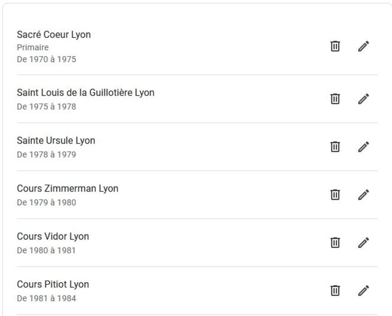This screenshot has width=392, height=316.
Task: Edit the Sainte Ursule Lyon entry
Action: (363, 147)
